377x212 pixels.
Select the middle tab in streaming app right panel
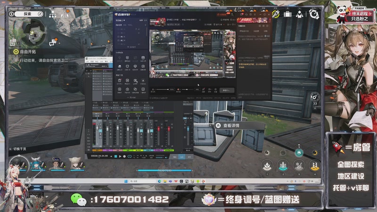pyautogui.click(x=256, y=31)
